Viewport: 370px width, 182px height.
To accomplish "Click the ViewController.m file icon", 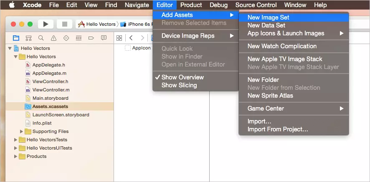I will click(x=28, y=90).
